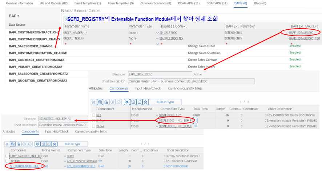Click Short Description field for Business Context SD_SALESDOC
This screenshot has width=322, height=171.
(x=191, y=81)
